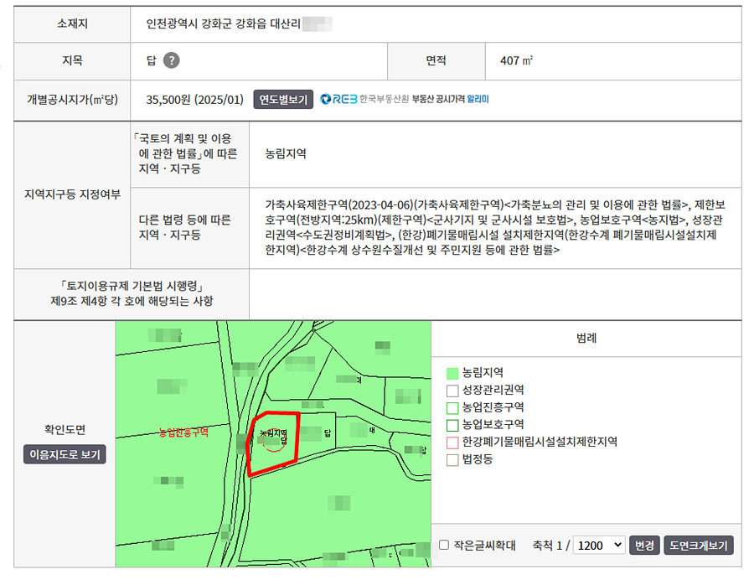The image size is (754, 585).
Task: Click the 도면크게보기 button
Action: click(699, 545)
